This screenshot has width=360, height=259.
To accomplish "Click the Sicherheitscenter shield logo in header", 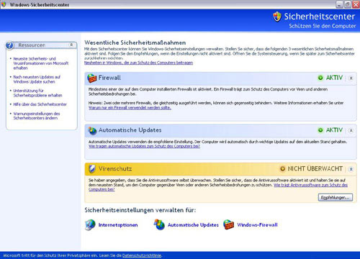I will [277, 17].
